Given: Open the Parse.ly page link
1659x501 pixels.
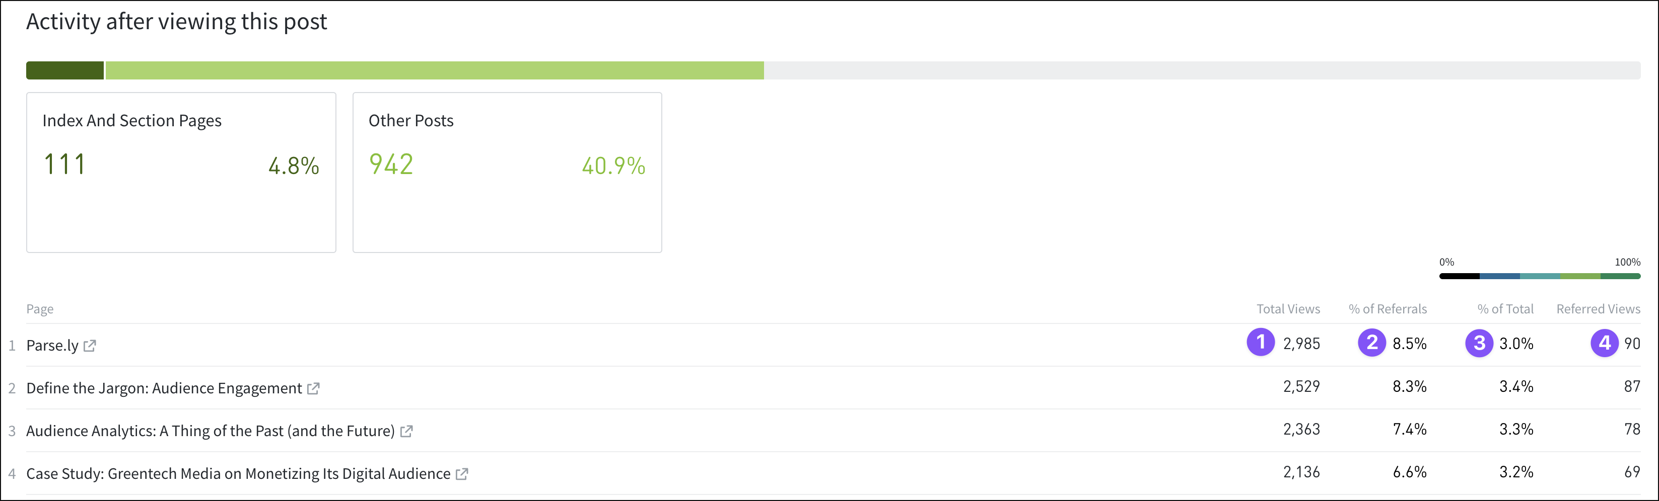Looking at the screenshot, I should click(52, 346).
